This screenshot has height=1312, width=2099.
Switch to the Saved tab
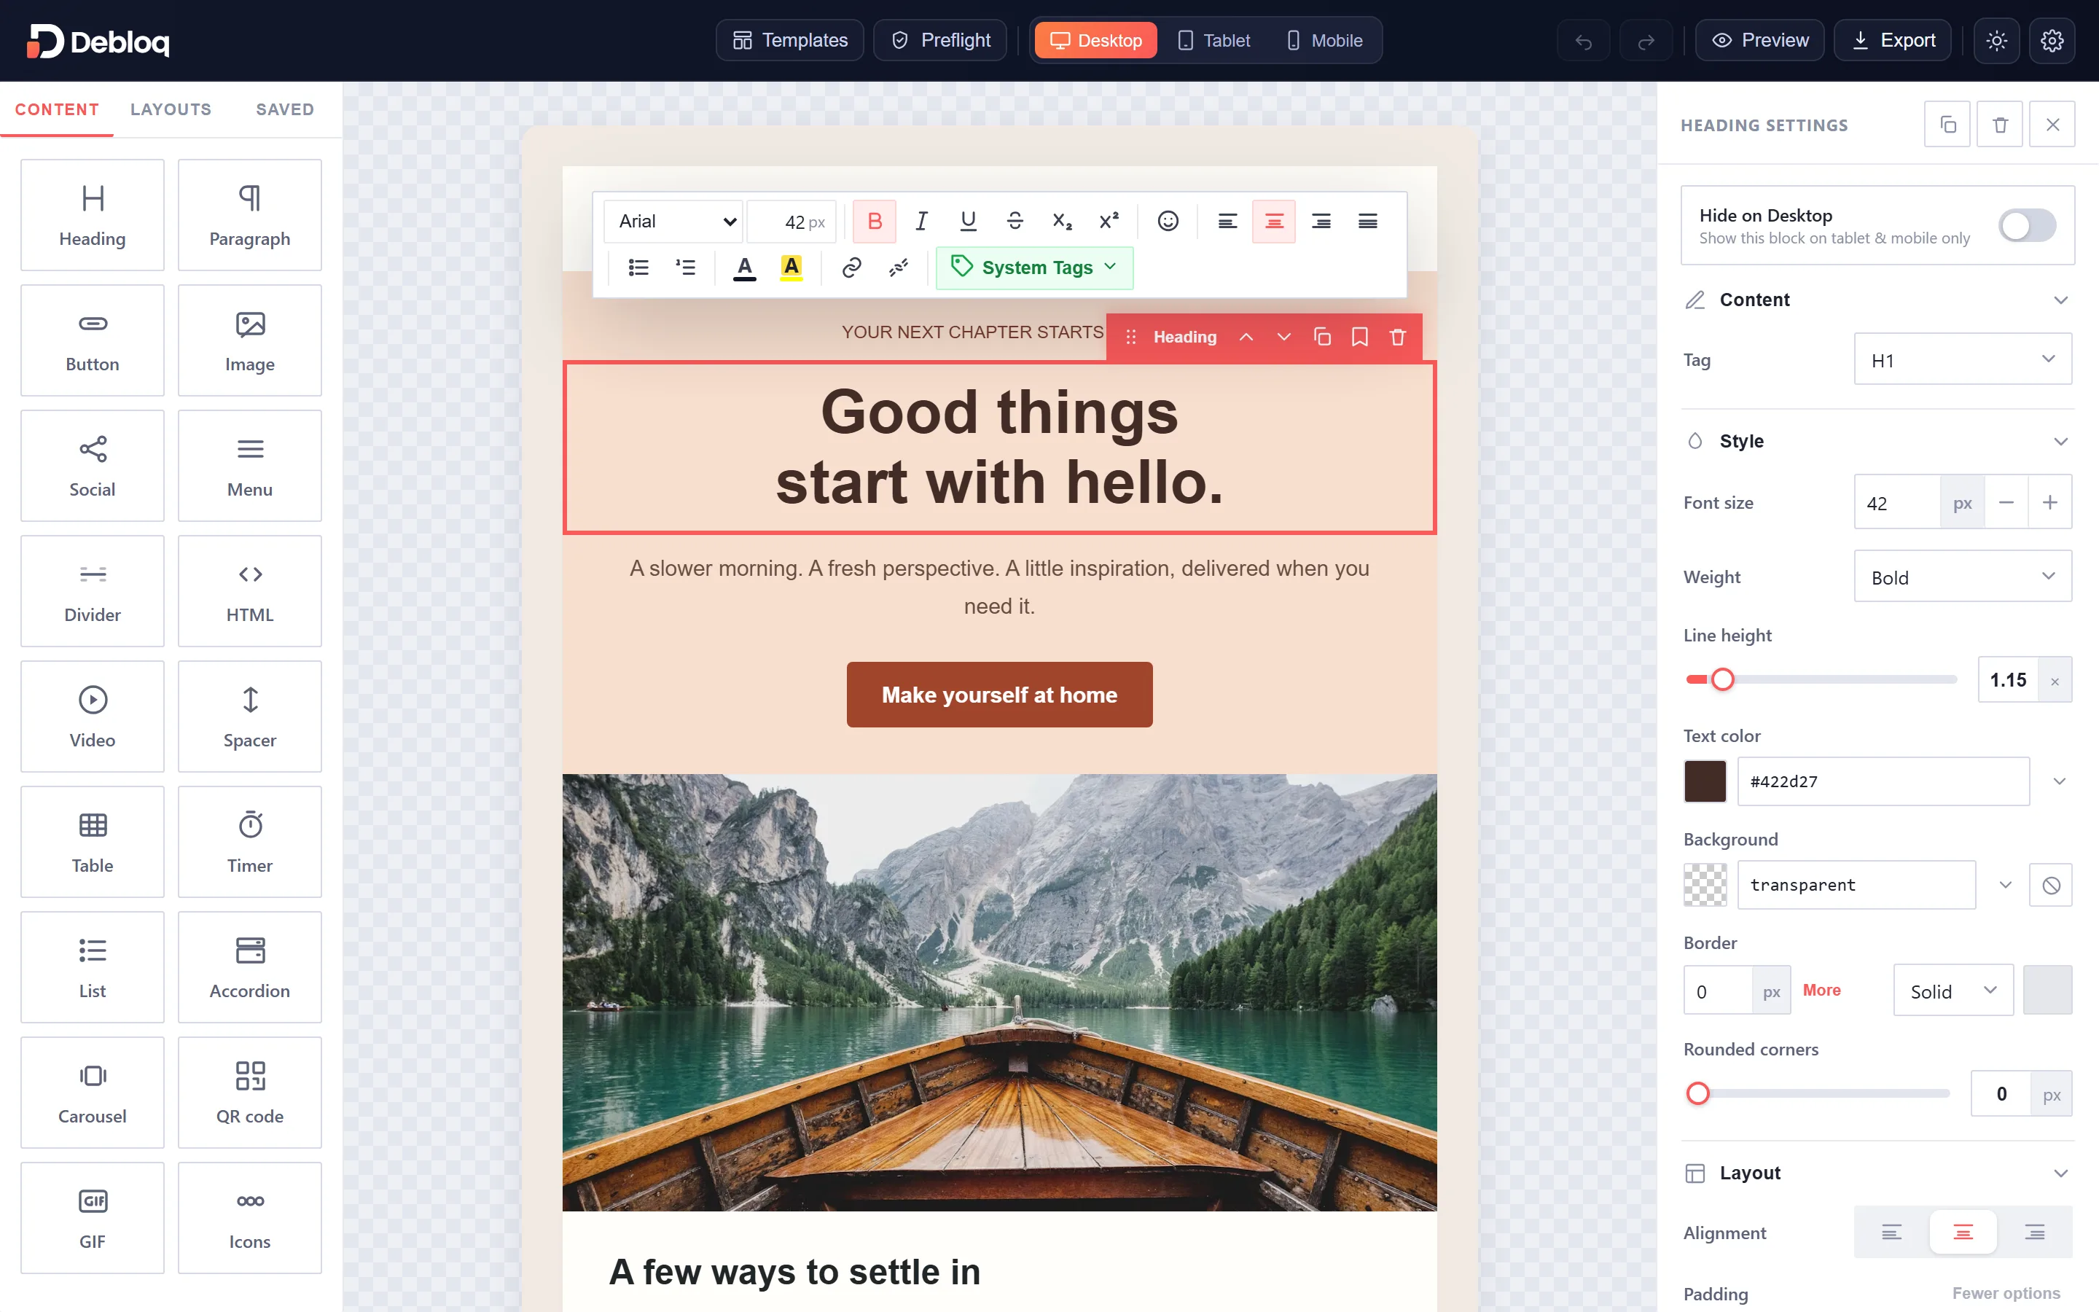[286, 109]
